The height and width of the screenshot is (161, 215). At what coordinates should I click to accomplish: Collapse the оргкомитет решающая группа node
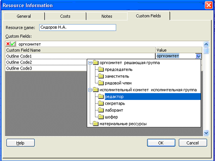(x=90, y=63)
